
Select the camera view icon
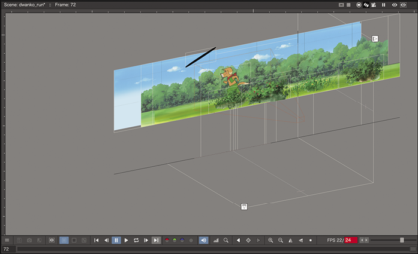374,5
